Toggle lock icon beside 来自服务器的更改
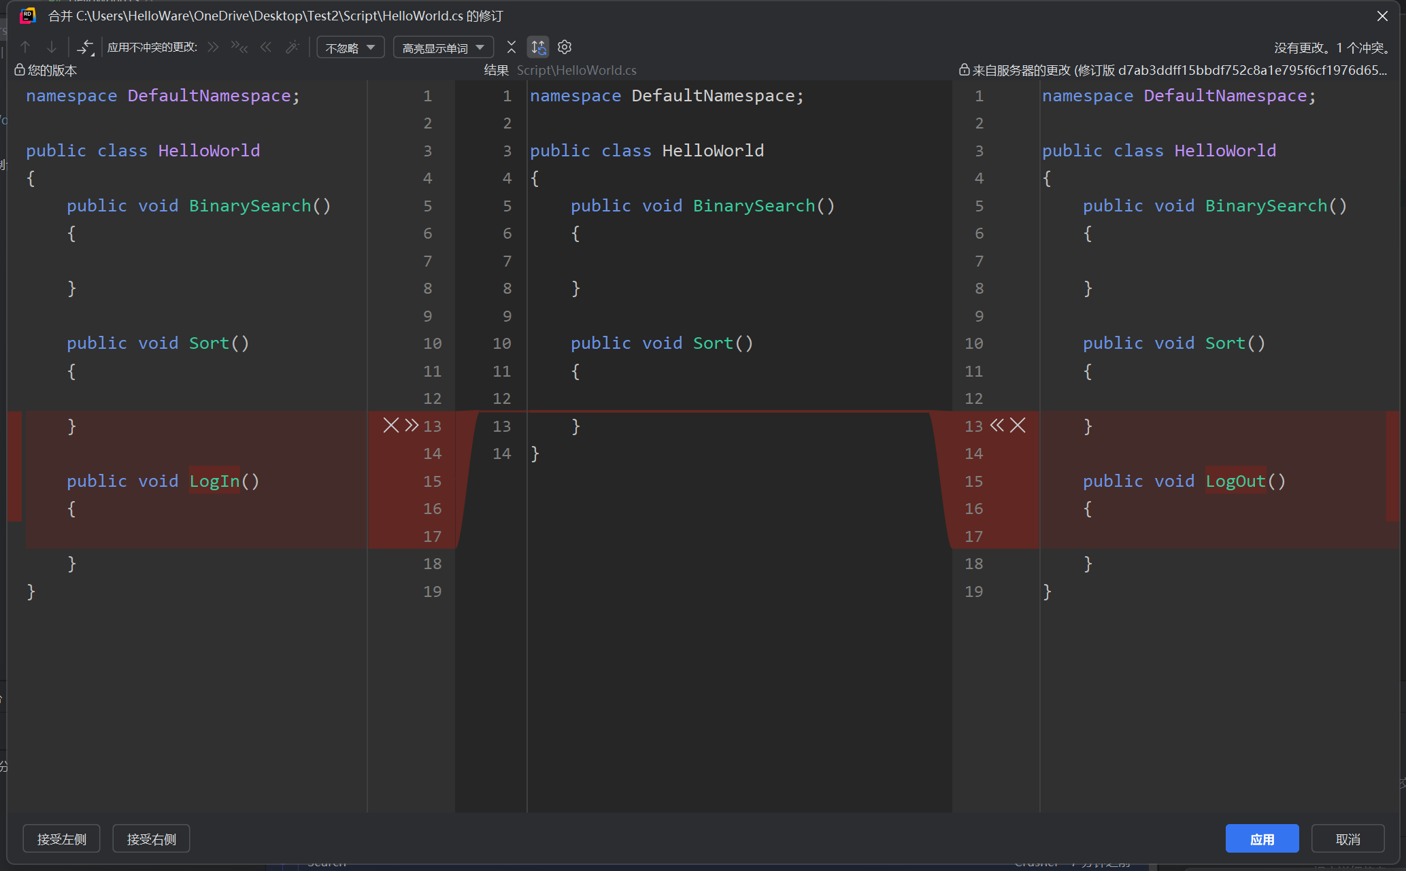Viewport: 1406px width, 871px height. pyautogui.click(x=964, y=70)
